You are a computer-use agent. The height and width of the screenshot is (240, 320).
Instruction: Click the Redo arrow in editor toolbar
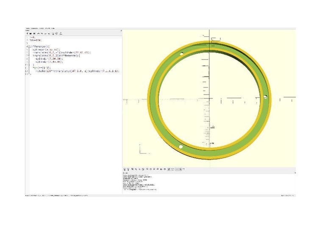point(42,33)
